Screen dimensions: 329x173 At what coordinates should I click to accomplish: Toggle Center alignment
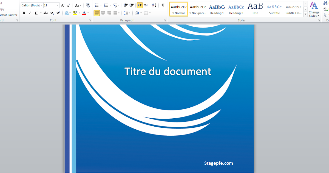tap(103, 13)
